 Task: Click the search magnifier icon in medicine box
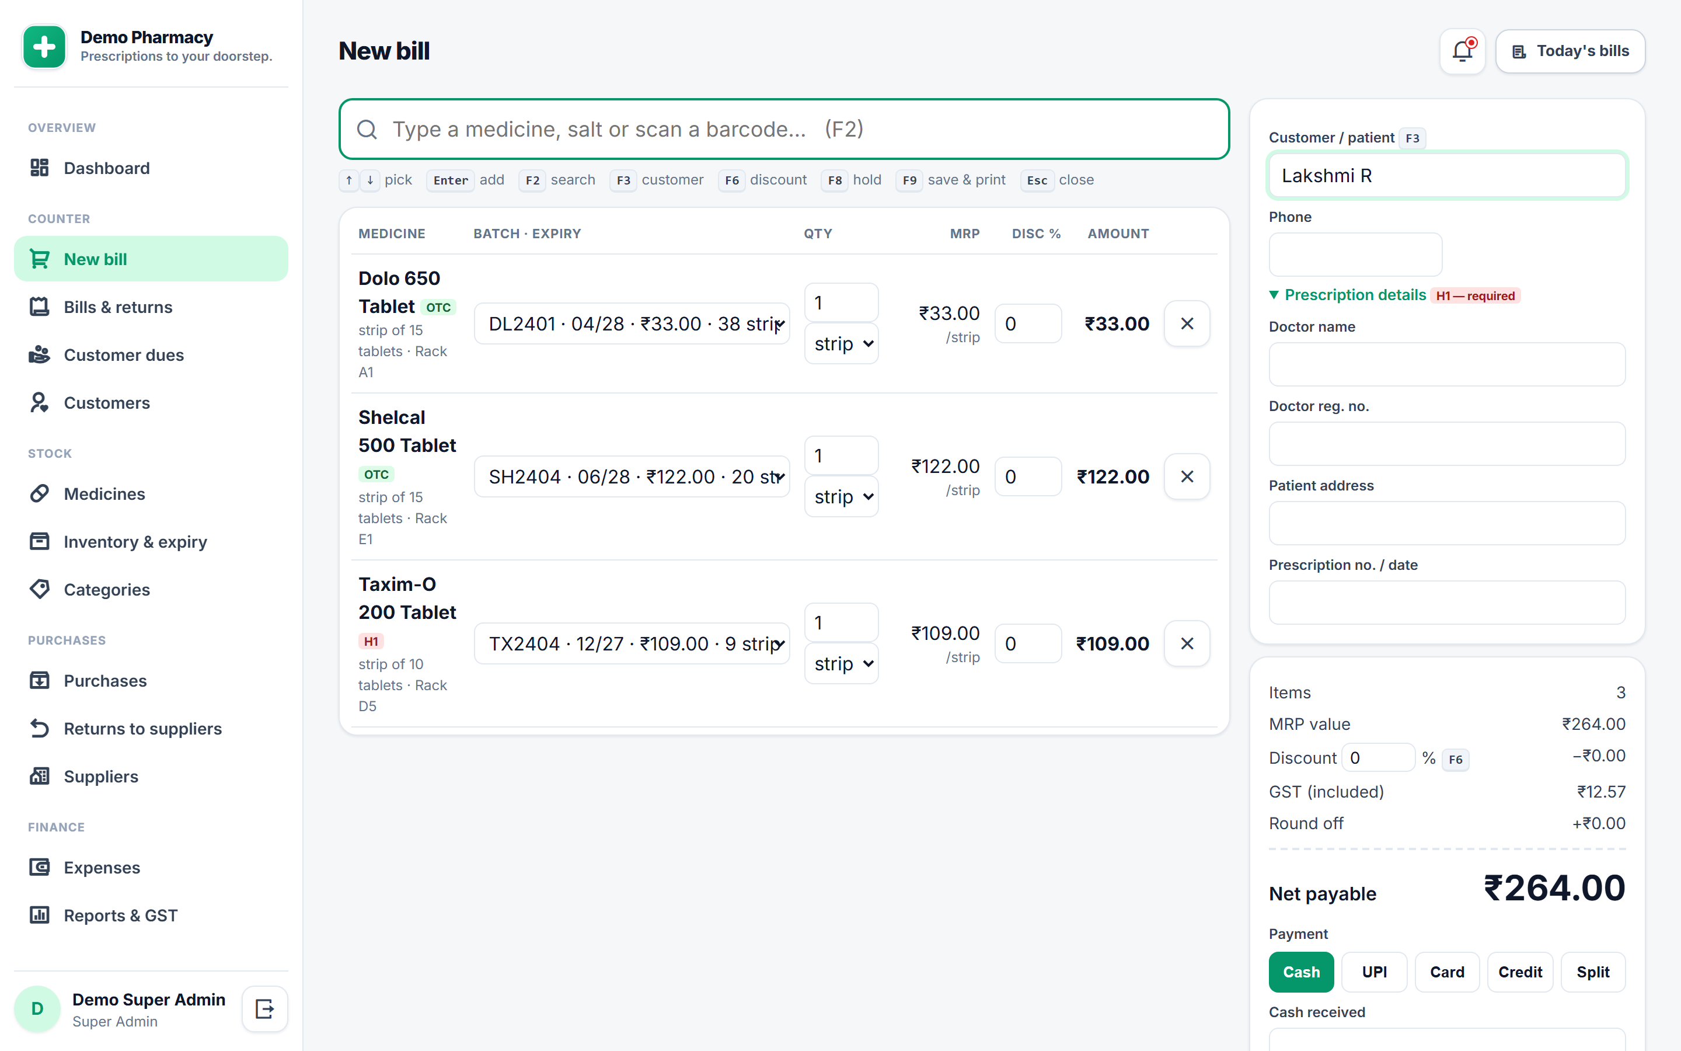(367, 129)
